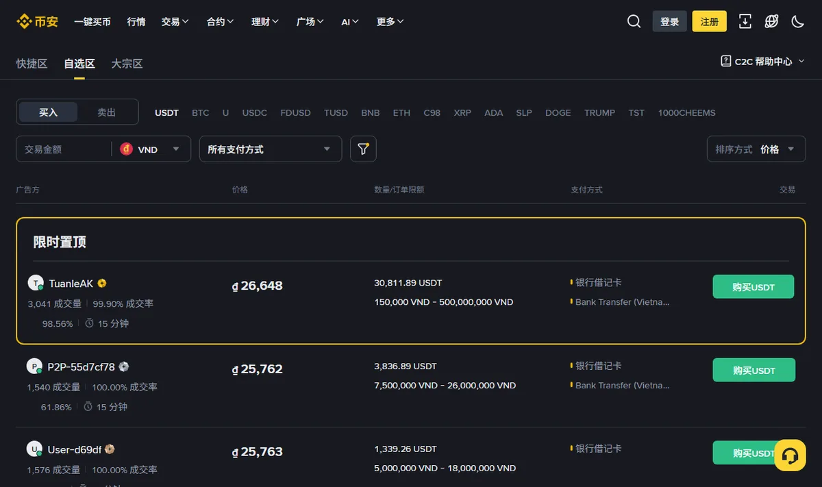Click 购买USDT for P2P-55d7cf78

click(754, 370)
